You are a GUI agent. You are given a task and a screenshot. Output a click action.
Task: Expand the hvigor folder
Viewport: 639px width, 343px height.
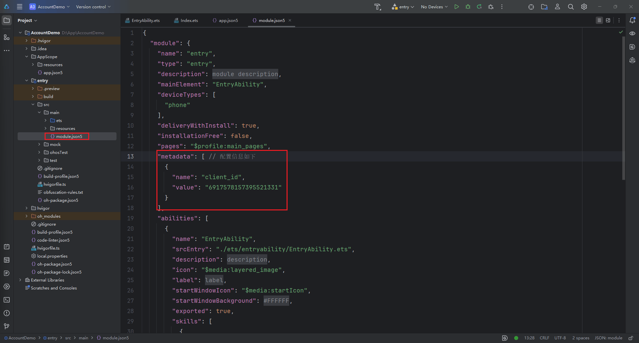click(x=27, y=208)
